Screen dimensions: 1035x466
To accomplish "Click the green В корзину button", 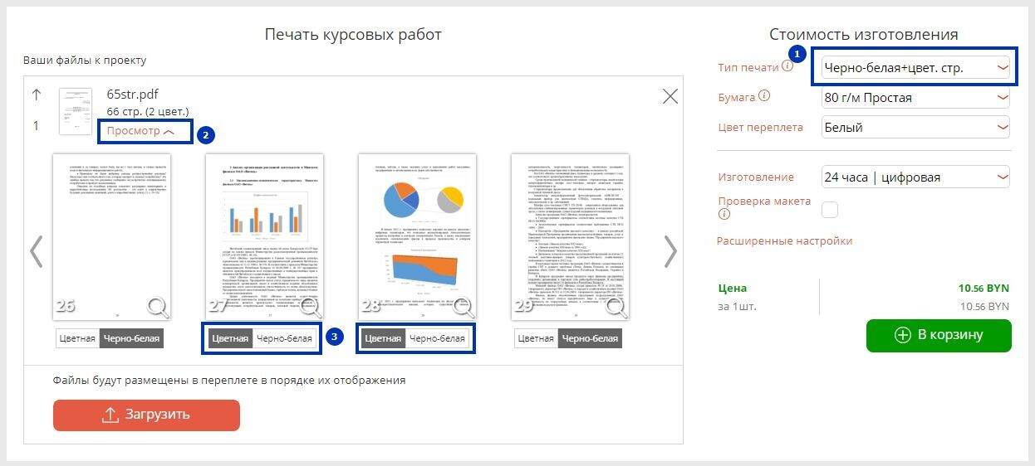I will [x=939, y=335].
